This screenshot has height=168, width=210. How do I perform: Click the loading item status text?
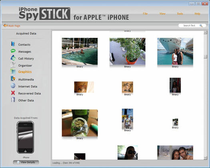pyautogui.click(x=66, y=163)
